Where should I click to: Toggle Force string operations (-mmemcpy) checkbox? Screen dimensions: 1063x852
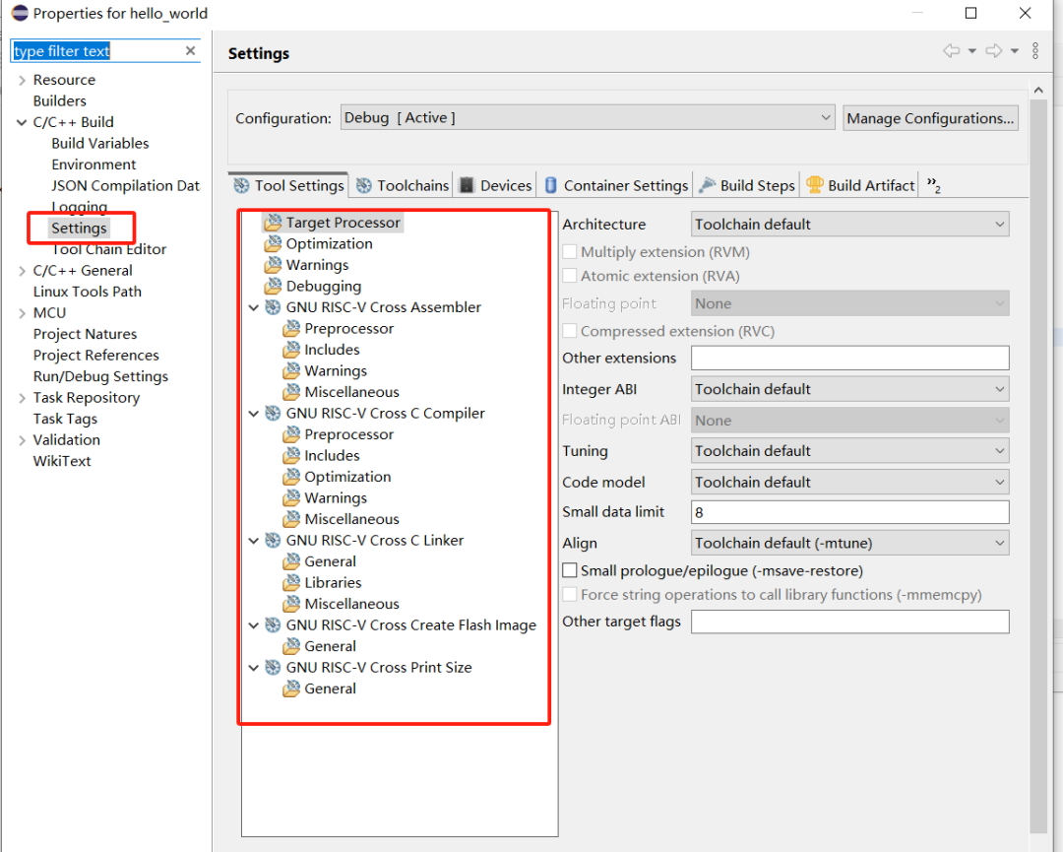pyautogui.click(x=570, y=594)
